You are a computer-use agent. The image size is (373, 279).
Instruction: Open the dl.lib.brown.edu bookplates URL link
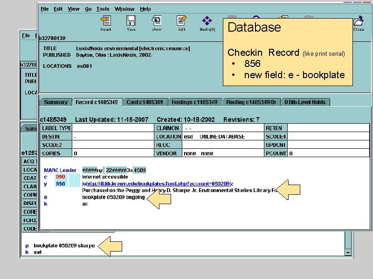[158, 184]
